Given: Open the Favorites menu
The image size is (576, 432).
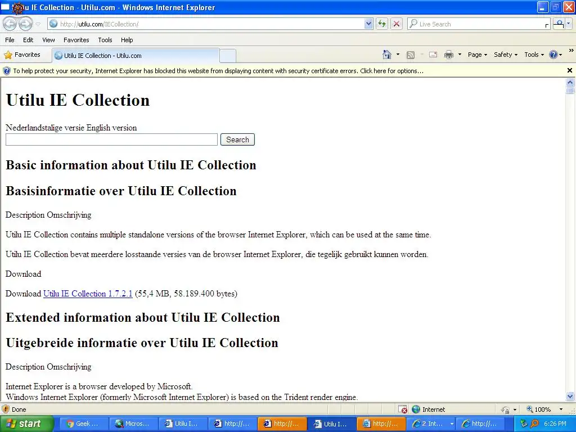Looking at the screenshot, I should point(76,40).
